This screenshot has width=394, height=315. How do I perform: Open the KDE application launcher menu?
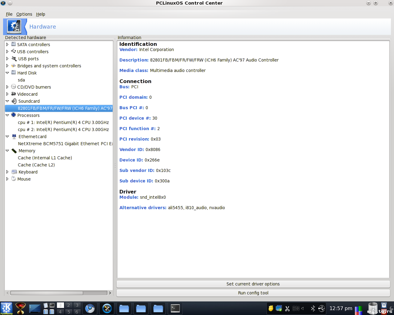point(6,308)
